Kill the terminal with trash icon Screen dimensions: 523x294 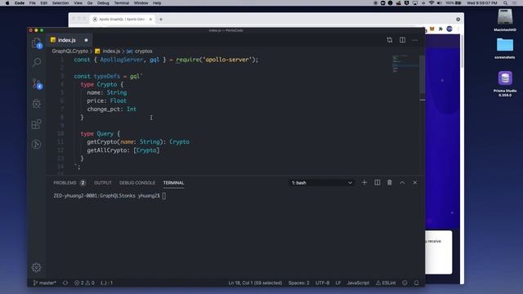click(390, 183)
